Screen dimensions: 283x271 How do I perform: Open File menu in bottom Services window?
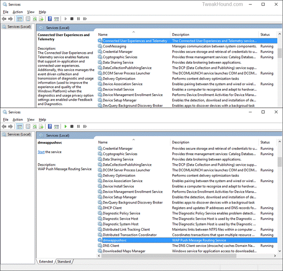click(x=5, y=120)
